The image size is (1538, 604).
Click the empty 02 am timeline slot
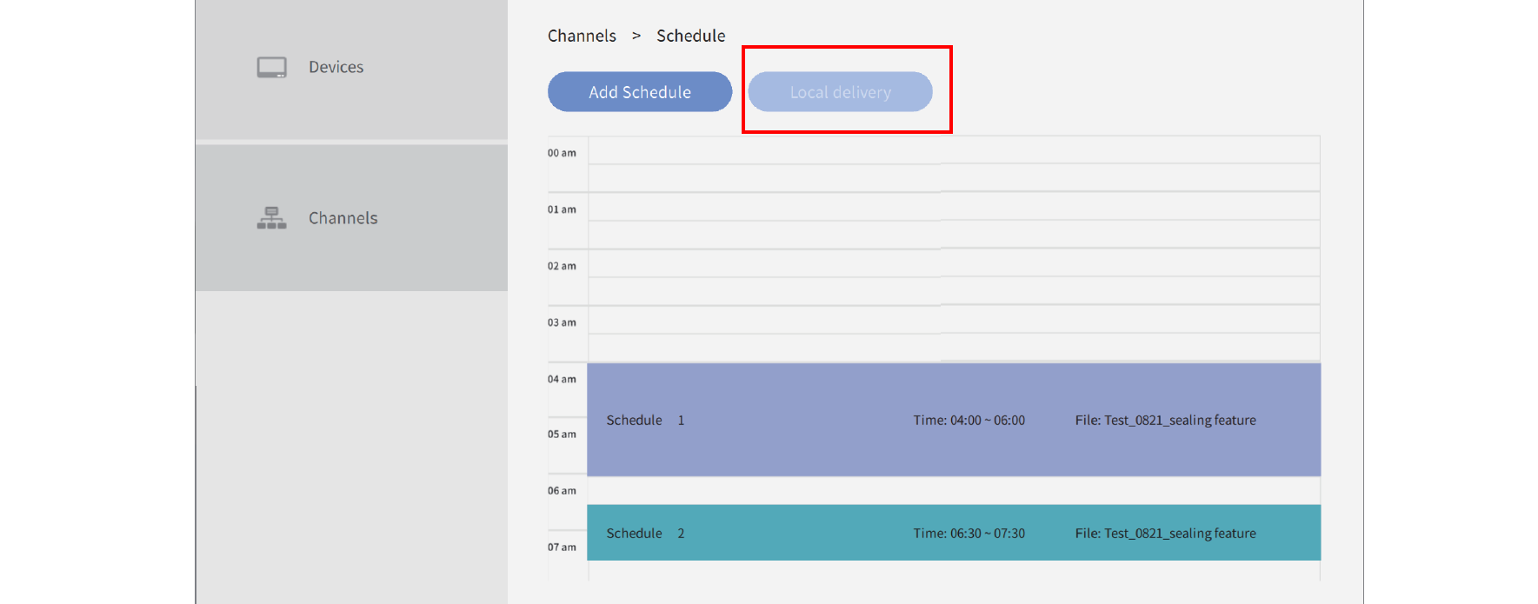[954, 277]
